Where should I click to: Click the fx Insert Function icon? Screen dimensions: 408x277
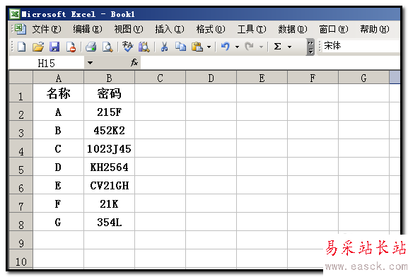point(134,62)
